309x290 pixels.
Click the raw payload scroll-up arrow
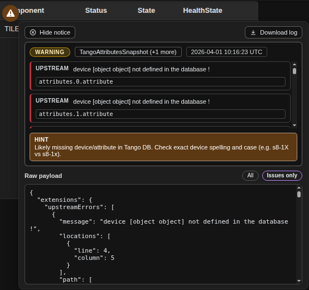pos(299,188)
